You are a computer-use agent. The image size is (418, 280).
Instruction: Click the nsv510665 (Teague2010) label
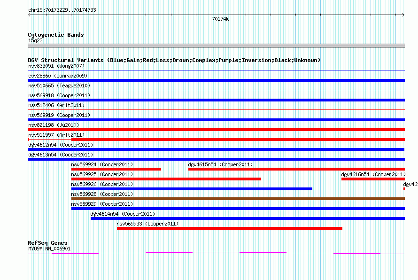tap(59, 86)
